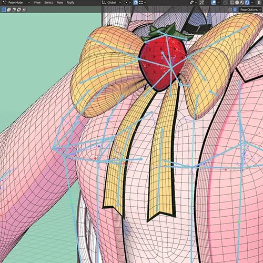The width and height of the screenshot is (263, 263).
Task: Select the 'invert selection' mode icon
Action: coord(18,9)
